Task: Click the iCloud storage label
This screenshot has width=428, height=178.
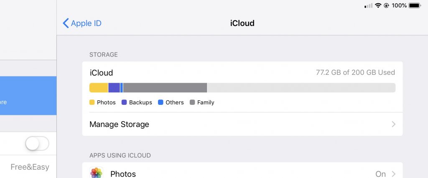Action: pos(101,73)
